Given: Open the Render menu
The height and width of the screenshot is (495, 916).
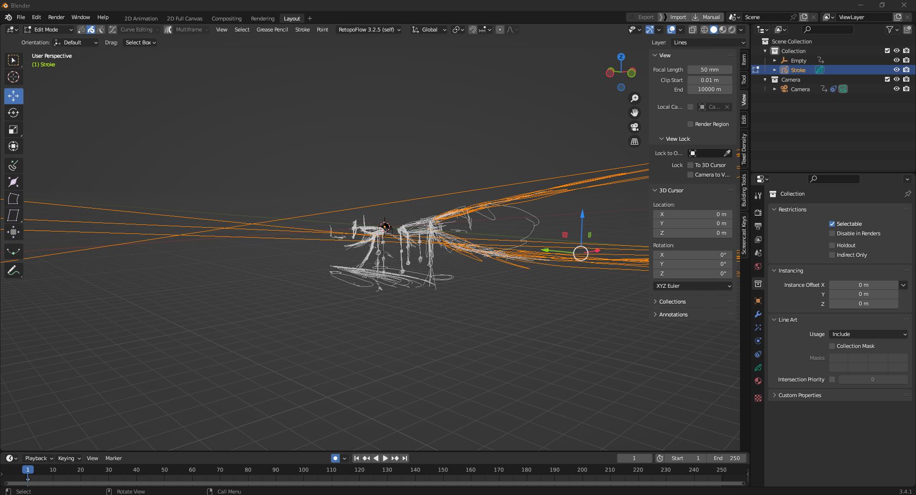Looking at the screenshot, I should 56,17.
